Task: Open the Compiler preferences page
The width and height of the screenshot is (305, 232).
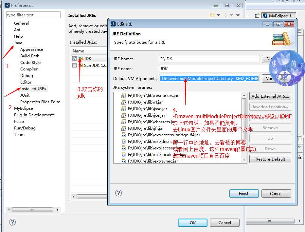Action: click(29, 69)
